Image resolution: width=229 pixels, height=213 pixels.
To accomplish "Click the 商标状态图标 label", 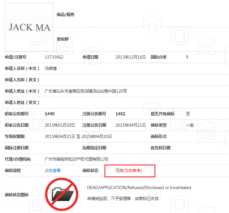I will coord(17,195).
